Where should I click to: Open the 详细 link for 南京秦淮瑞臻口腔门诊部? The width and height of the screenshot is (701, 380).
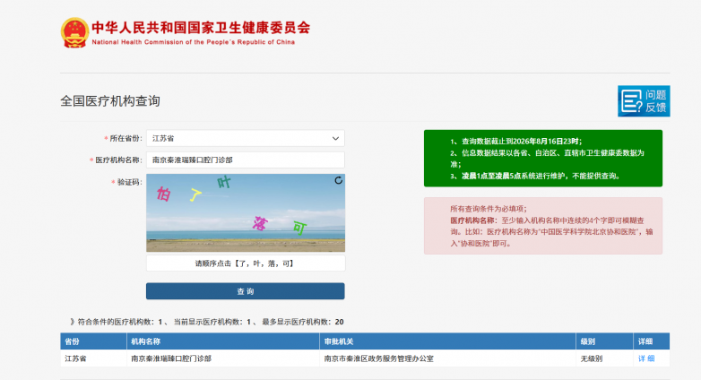click(646, 358)
